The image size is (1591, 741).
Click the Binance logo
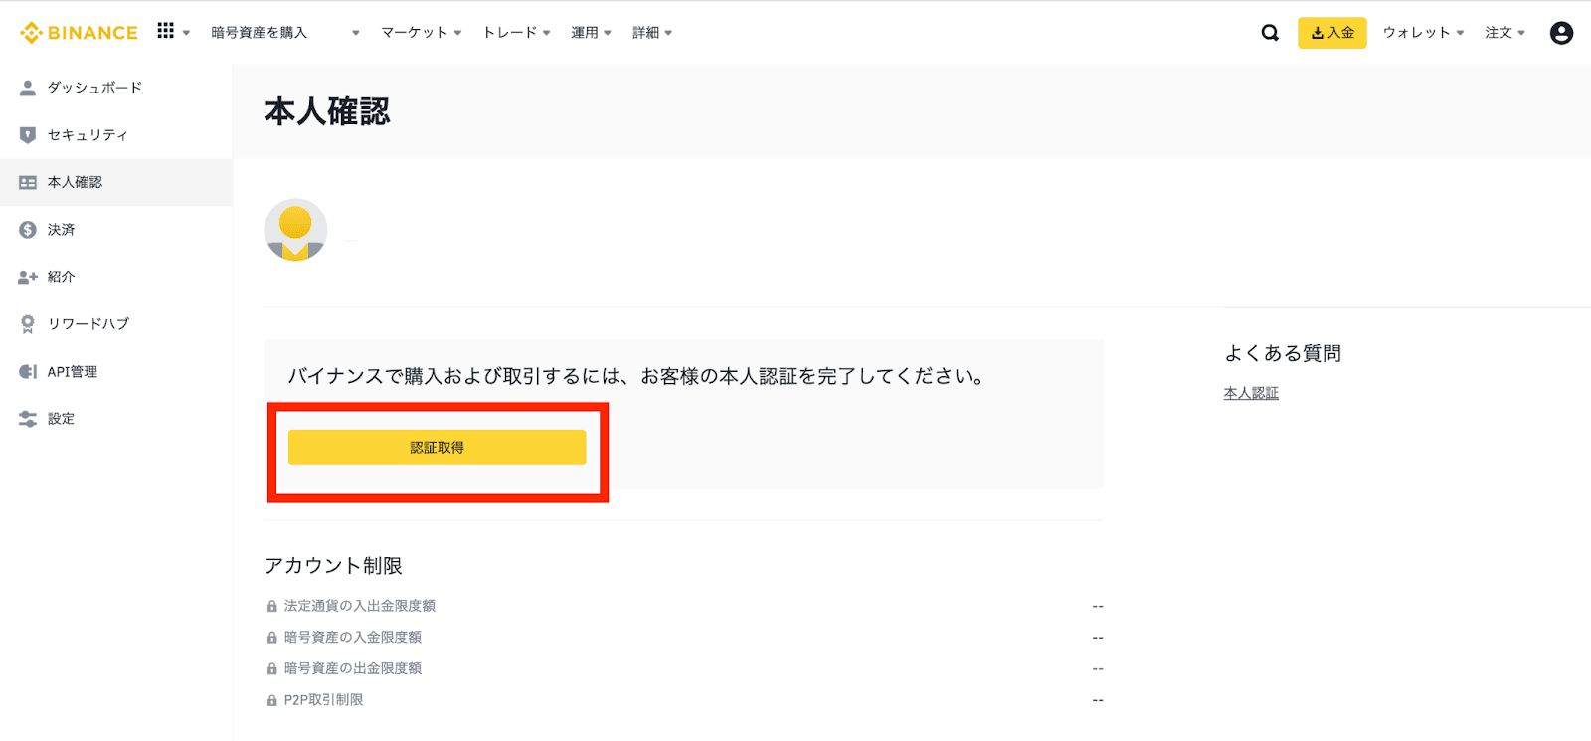79,33
